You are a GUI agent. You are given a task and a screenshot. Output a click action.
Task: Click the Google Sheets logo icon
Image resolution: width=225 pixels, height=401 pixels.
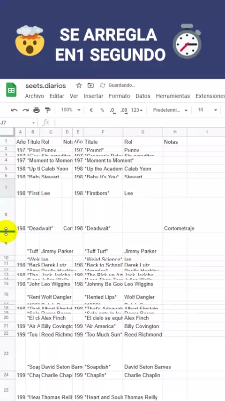point(11,90)
